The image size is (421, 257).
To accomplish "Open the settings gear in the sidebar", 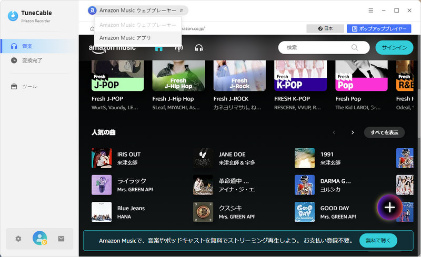I will click(18, 239).
